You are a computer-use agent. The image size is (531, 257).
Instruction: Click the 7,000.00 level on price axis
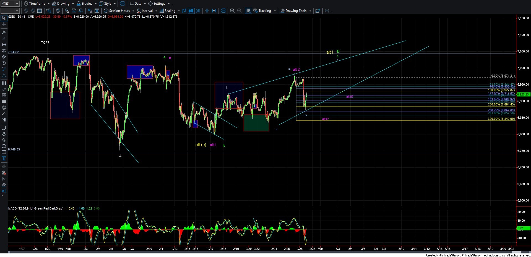pos(523,68)
